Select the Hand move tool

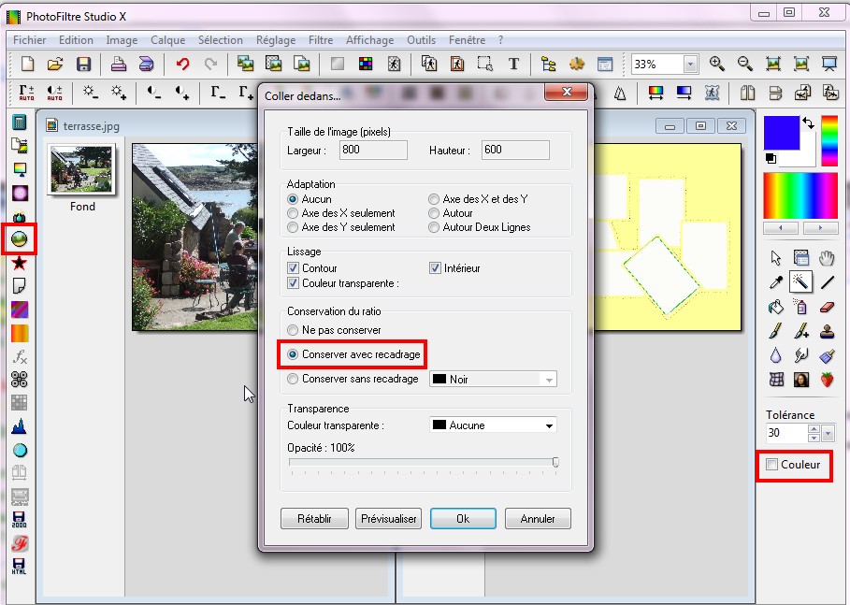(826, 258)
